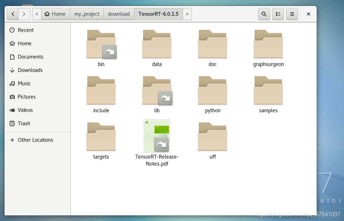Click the "python" folder name label
The width and height of the screenshot is (344, 221).
pyautogui.click(x=213, y=110)
